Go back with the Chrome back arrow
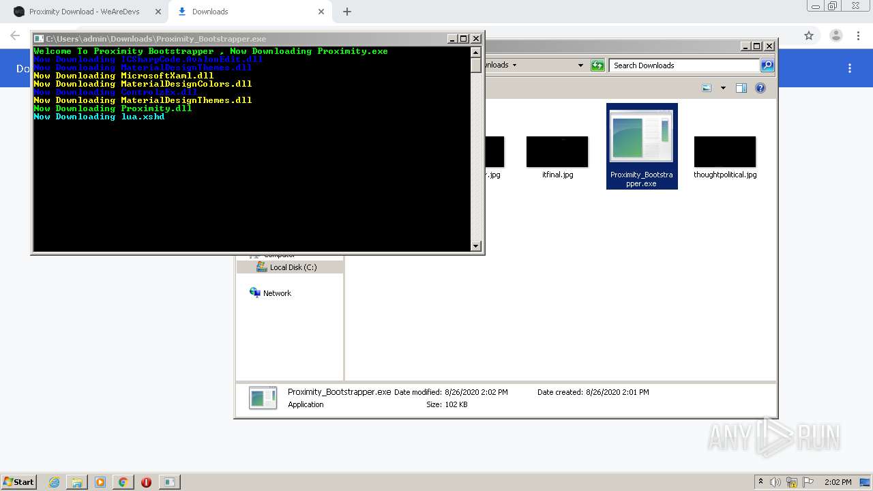This screenshot has height=491, width=873. [15, 35]
